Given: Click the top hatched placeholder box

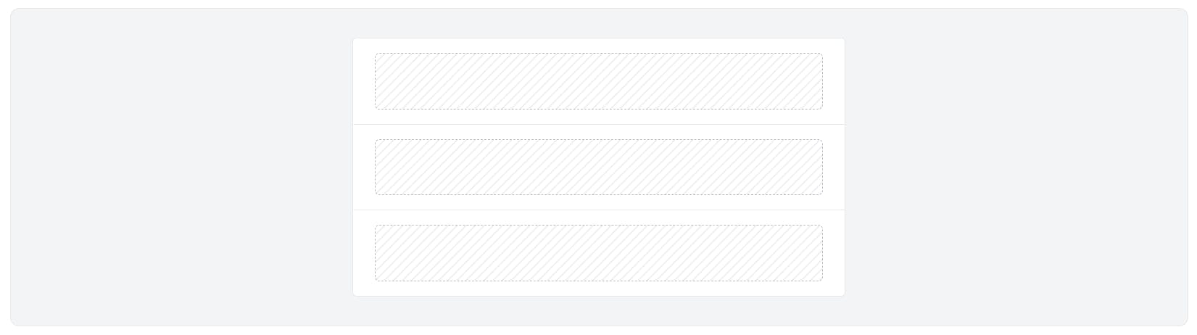Looking at the screenshot, I should pos(598,81).
